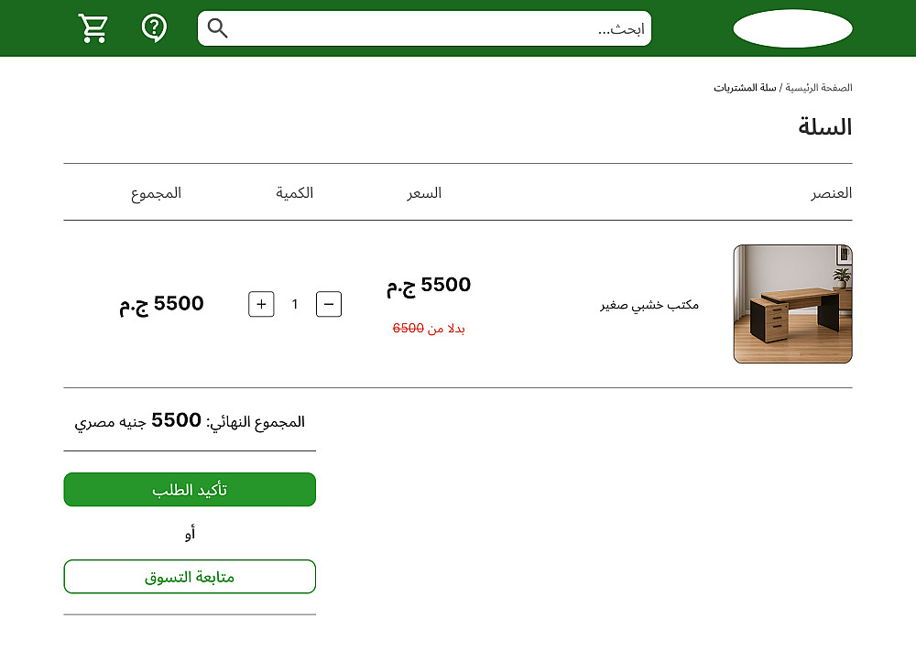The width and height of the screenshot is (916, 651).
Task: Click the المجموع column header
Action: pyautogui.click(x=156, y=193)
